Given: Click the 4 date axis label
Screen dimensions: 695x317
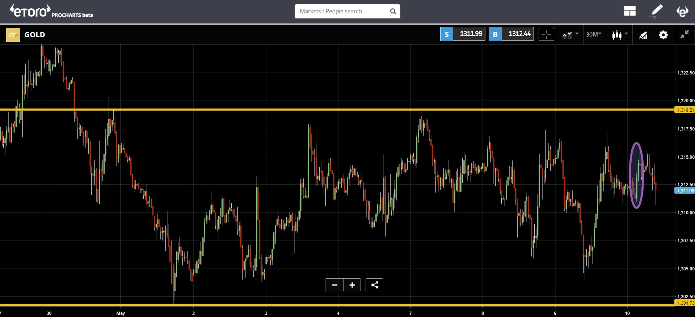Looking at the screenshot, I should tap(338, 313).
